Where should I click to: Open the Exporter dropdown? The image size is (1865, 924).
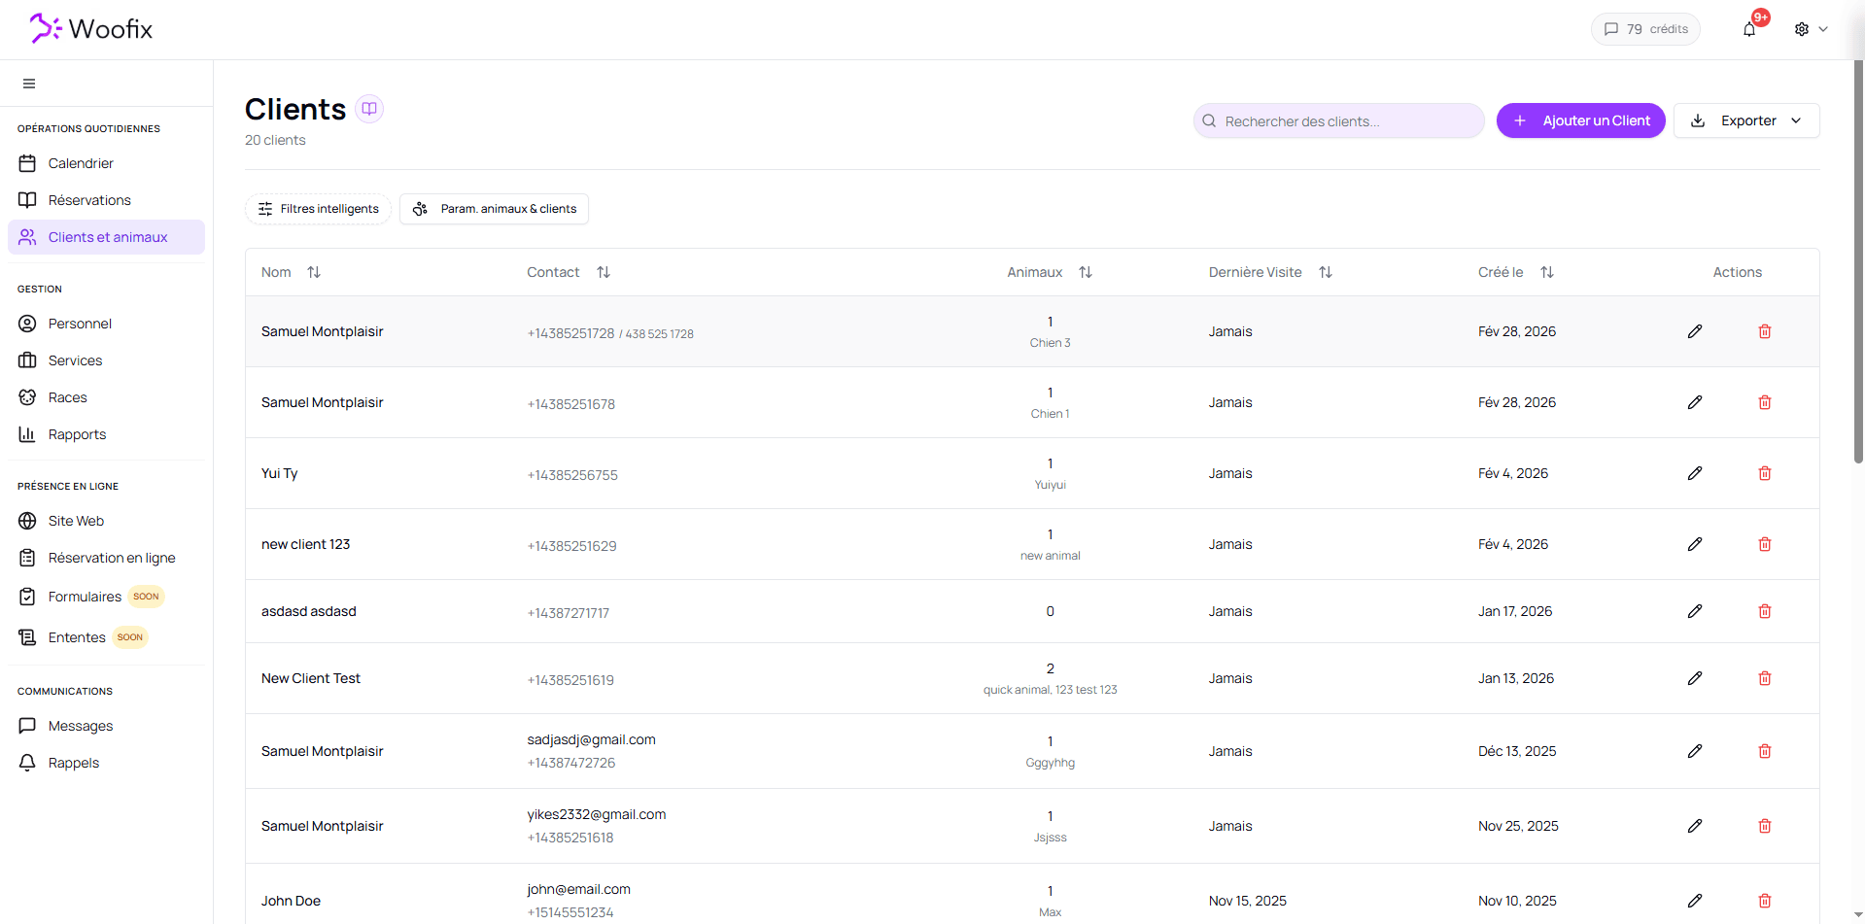1746,120
